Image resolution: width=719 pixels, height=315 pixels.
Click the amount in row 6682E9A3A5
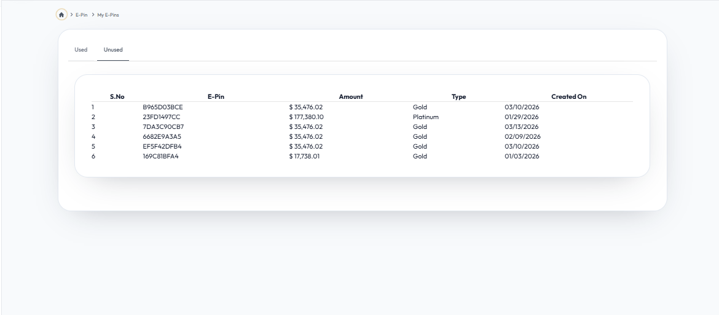306,136
